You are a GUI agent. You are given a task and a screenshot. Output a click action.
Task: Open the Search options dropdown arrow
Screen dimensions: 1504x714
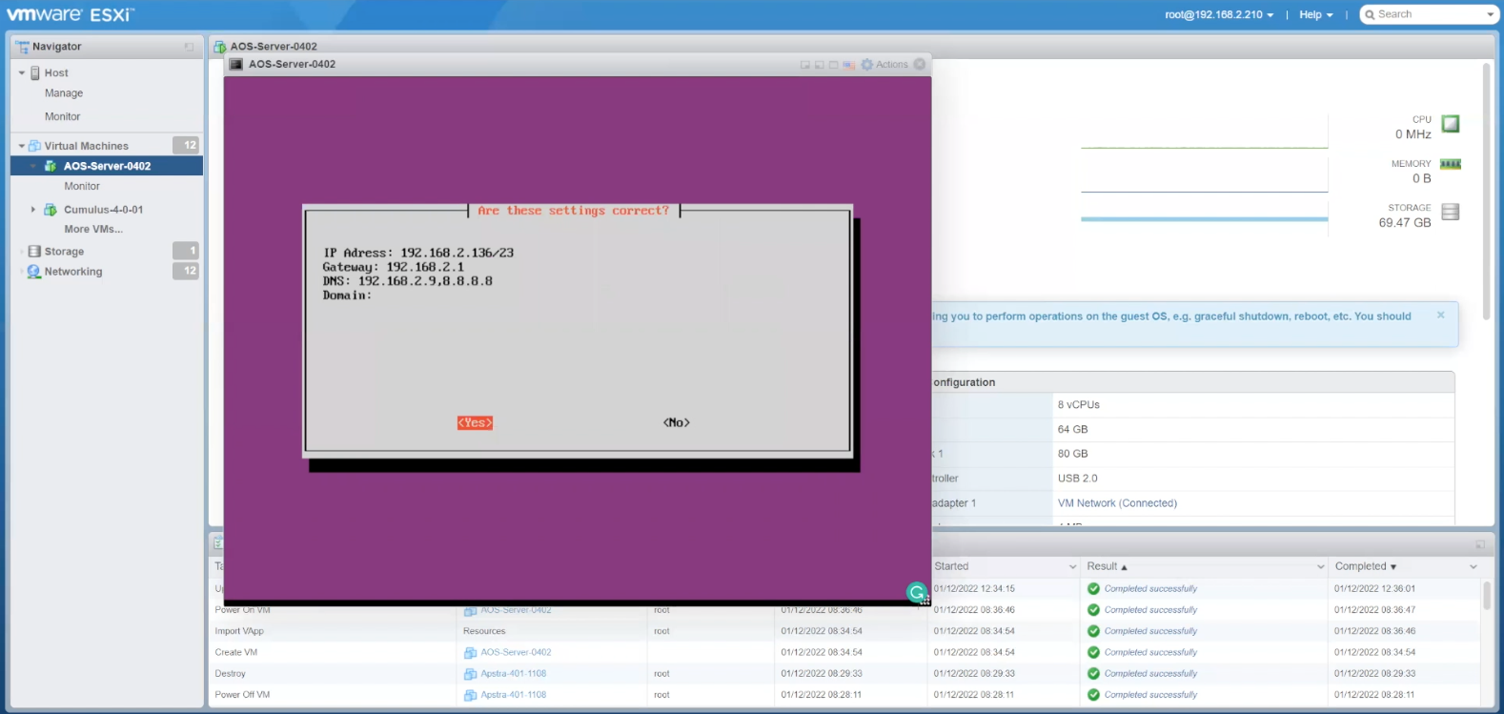coord(1491,15)
